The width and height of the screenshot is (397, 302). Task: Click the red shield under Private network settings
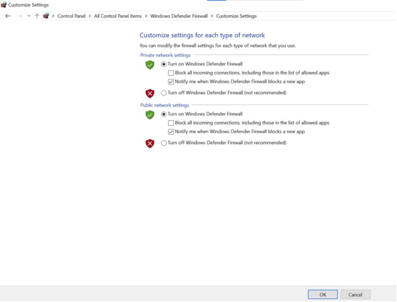[x=150, y=94]
